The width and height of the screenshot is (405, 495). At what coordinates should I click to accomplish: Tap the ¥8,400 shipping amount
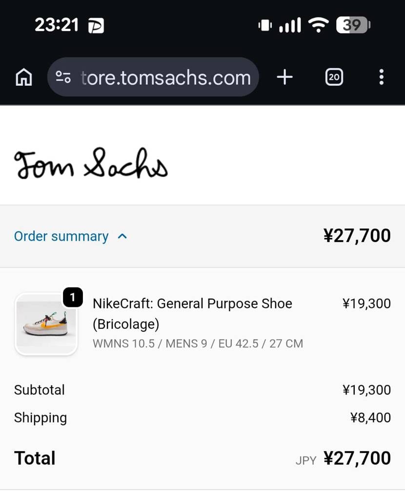pos(370,418)
